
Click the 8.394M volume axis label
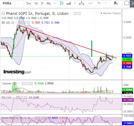(127, 90)
